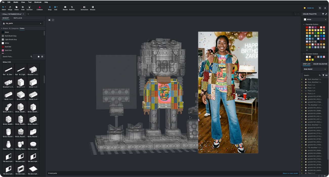
Task: Click Return to main model
Action: [290, 173]
